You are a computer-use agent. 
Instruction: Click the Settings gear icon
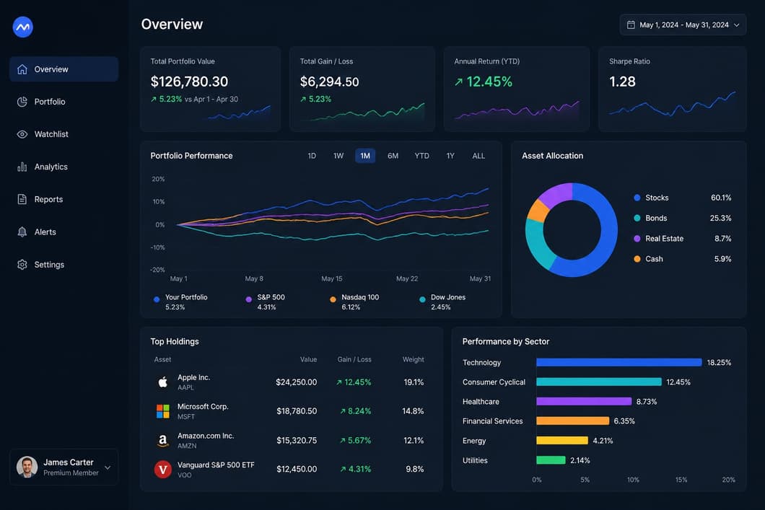(22, 264)
